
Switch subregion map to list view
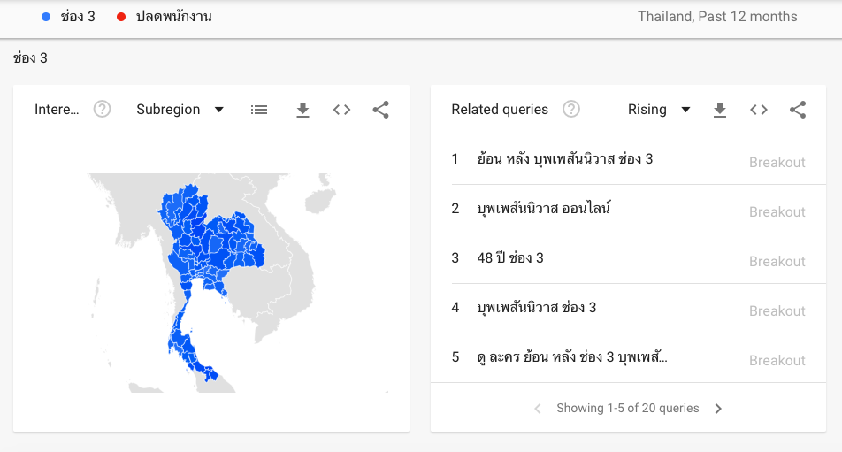(259, 110)
